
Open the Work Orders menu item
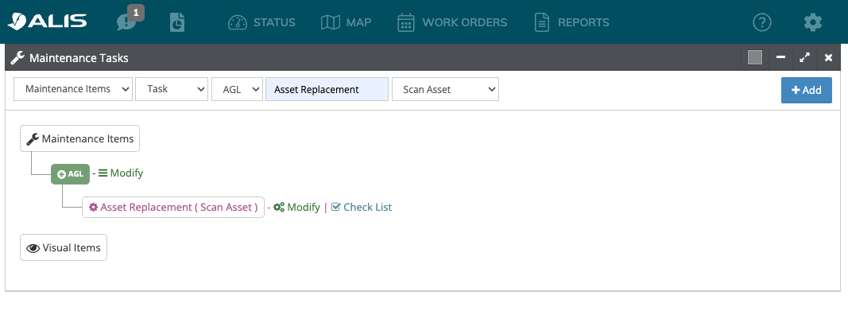pyautogui.click(x=452, y=22)
